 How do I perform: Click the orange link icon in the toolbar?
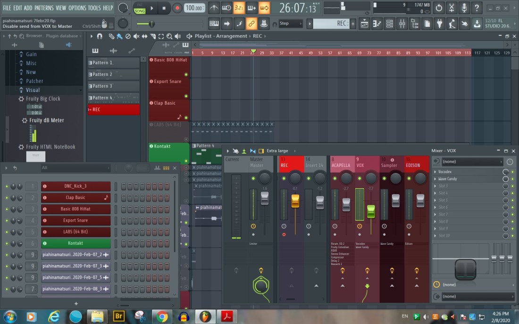pyautogui.click(x=251, y=24)
